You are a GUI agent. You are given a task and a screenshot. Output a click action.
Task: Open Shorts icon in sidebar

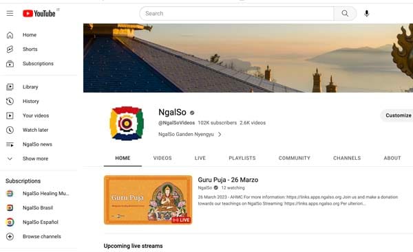coord(10,49)
